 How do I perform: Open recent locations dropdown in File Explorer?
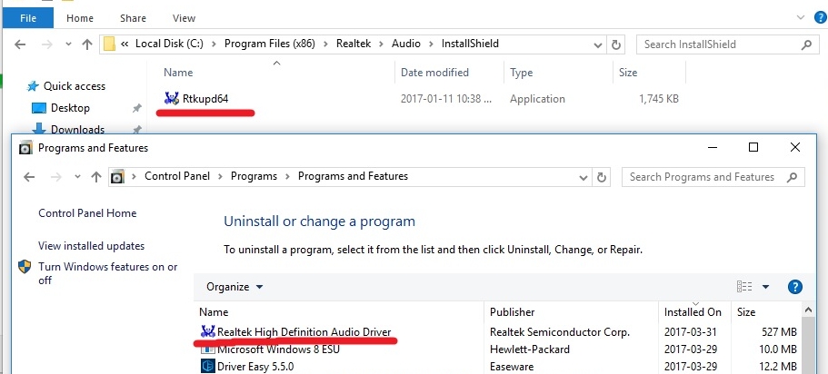click(68, 44)
